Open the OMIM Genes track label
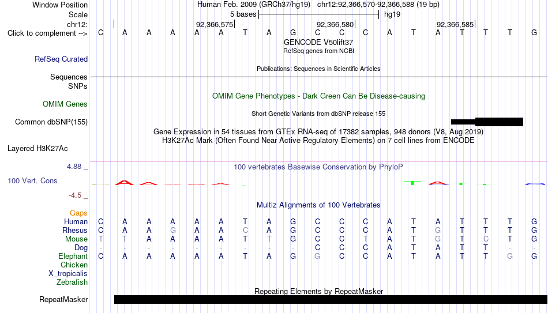 click(x=65, y=104)
